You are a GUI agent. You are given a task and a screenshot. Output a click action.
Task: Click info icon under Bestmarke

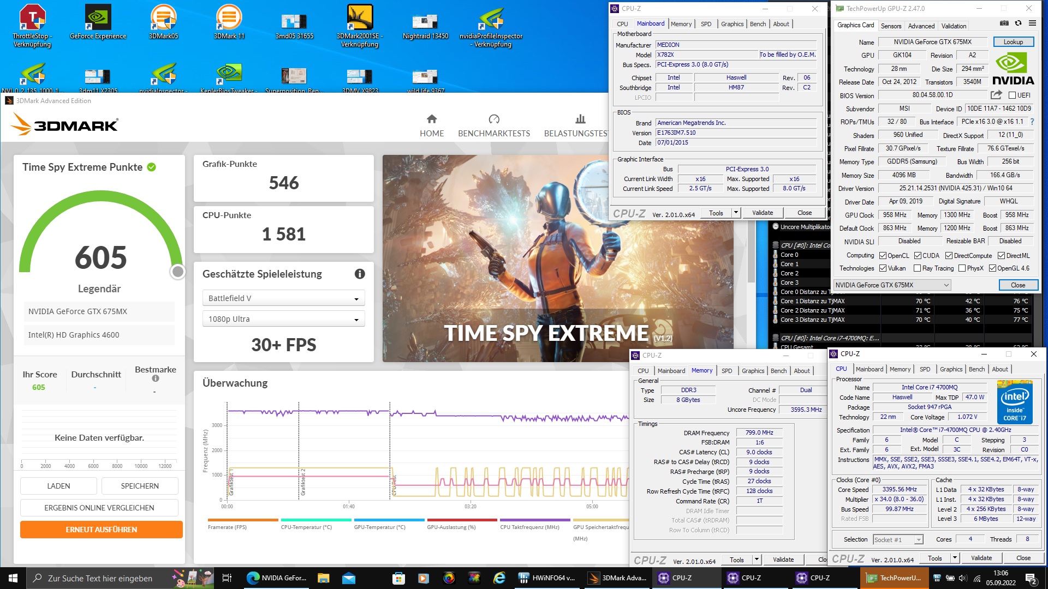point(156,378)
